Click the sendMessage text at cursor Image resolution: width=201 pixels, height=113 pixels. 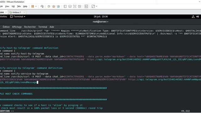pos(30,82)
